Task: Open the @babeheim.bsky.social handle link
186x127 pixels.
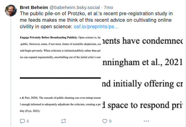Action: (75, 7)
